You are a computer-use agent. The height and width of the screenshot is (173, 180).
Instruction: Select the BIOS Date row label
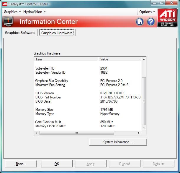pos(43,101)
